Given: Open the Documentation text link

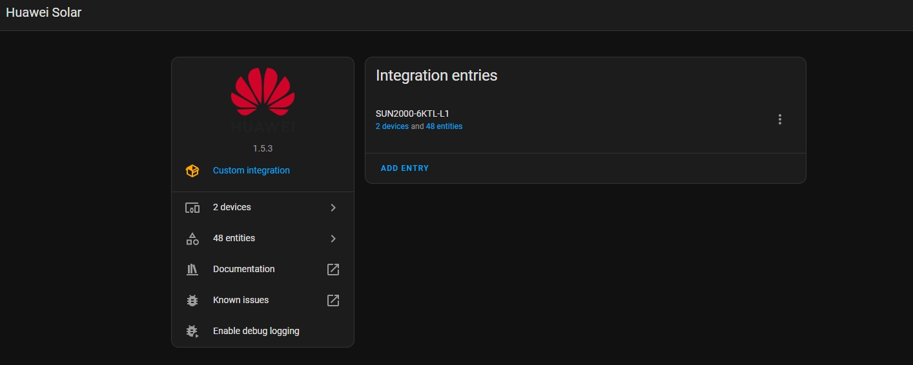Looking at the screenshot, I should coord(243,270).
